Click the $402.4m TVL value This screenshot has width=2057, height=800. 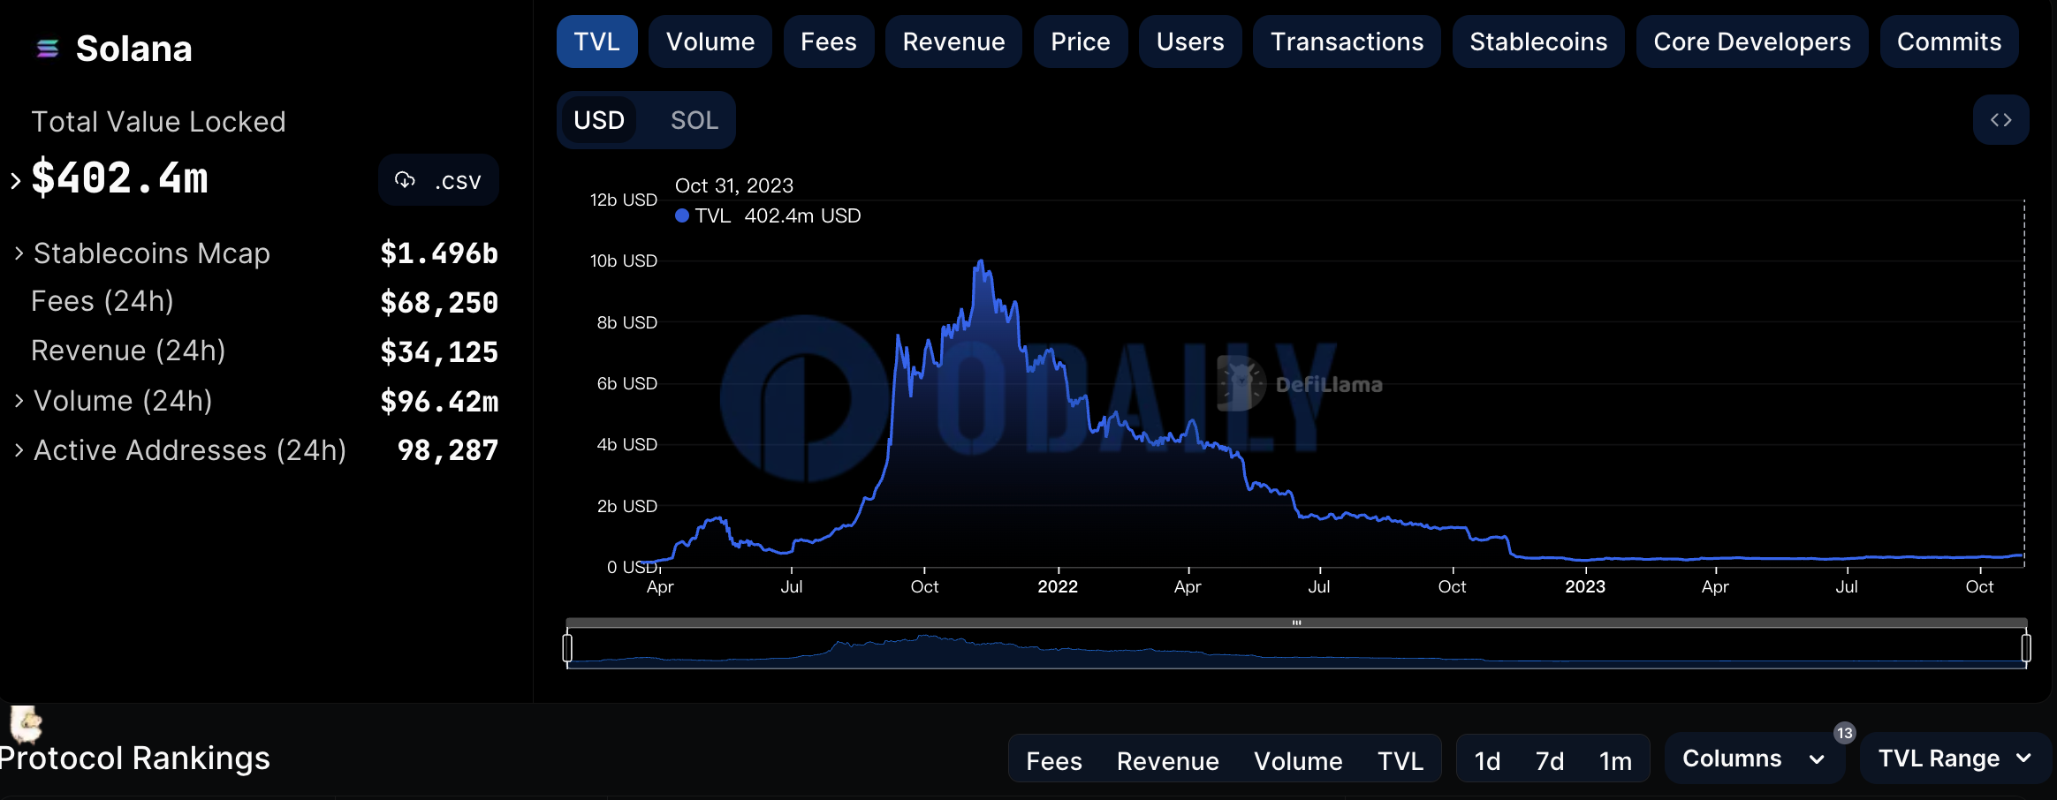tap(120, 179)
